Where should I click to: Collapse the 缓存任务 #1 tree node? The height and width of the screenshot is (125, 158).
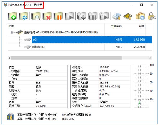12,32
